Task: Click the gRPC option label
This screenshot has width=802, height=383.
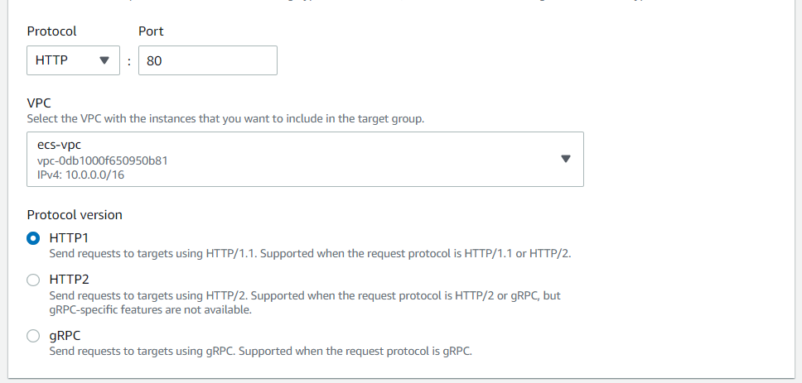Action: [65, 336]
